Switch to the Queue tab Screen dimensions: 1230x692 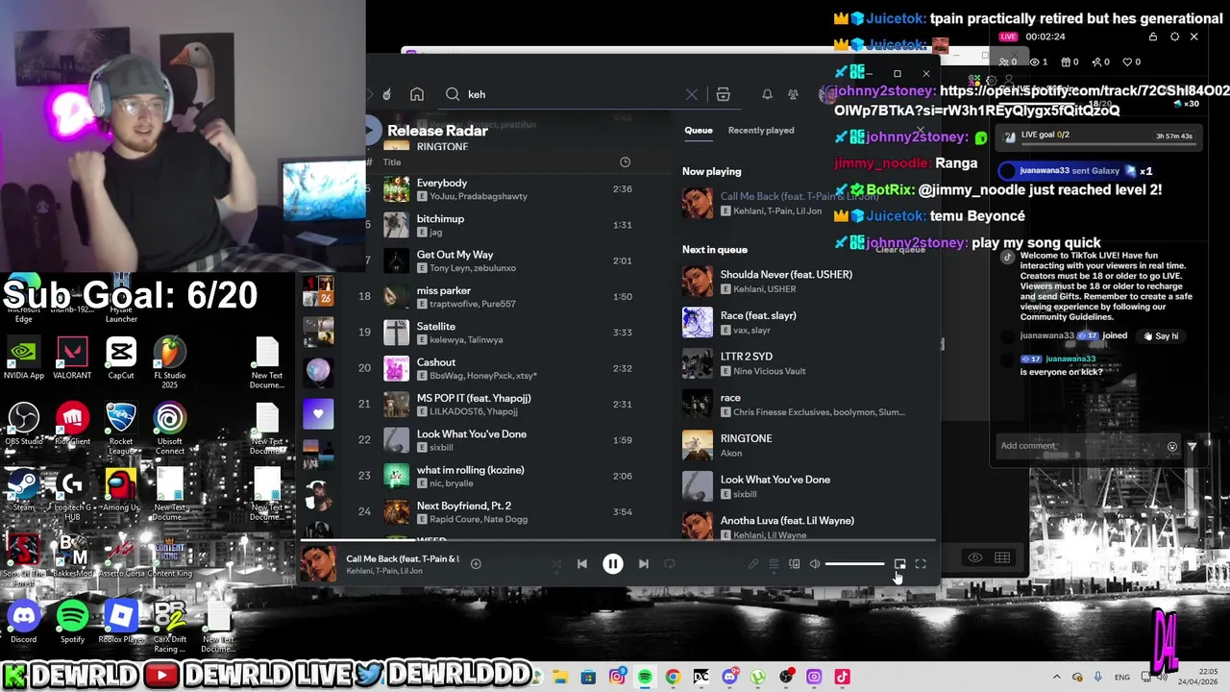699,130
